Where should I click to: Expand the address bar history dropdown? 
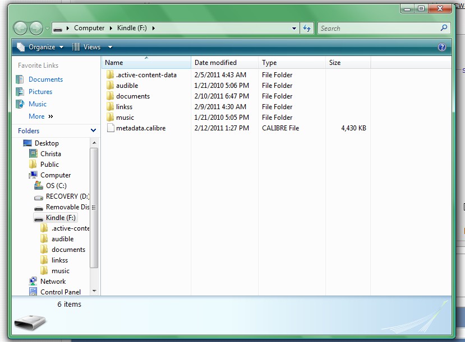point(294,28)
